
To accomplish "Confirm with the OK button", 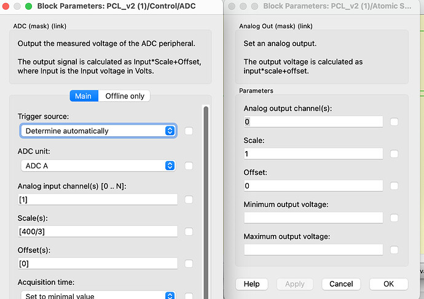I will pos(388,284).
